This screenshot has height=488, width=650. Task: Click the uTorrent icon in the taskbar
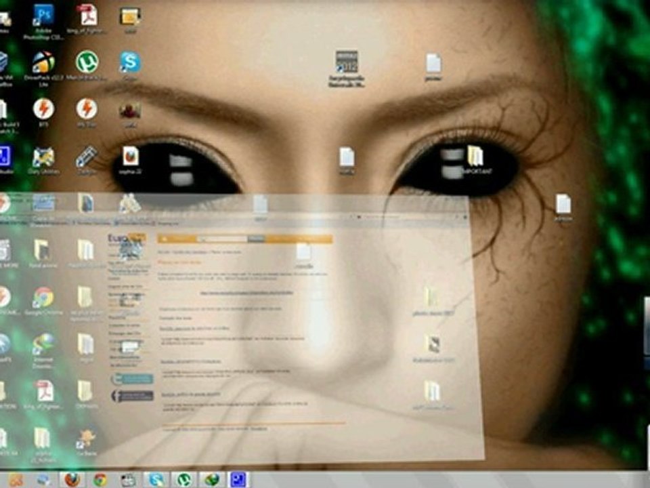[x=184, y=480]
